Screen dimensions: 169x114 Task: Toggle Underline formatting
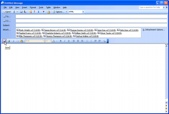pyautogui.click(x=69, y=41)
